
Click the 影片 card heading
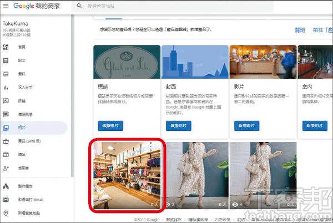tap(239, 87)
